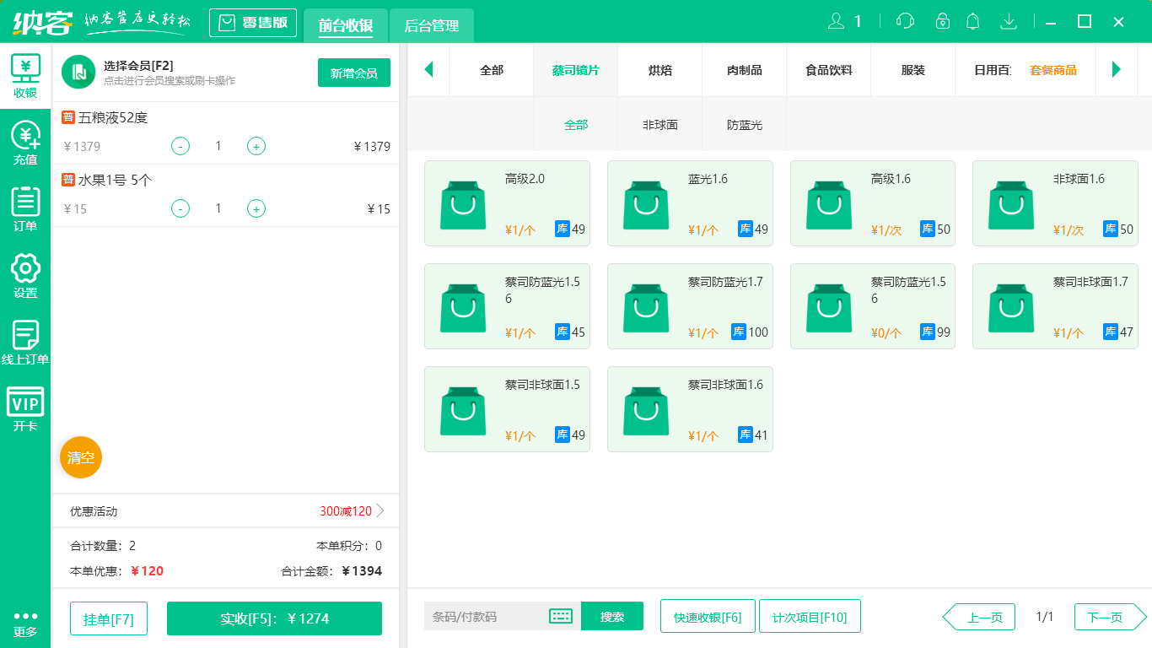Select the 食品饮料 category tab

point(828,70)
